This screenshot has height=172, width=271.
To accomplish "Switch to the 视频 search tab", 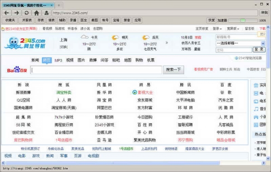I will click(70, 60).
